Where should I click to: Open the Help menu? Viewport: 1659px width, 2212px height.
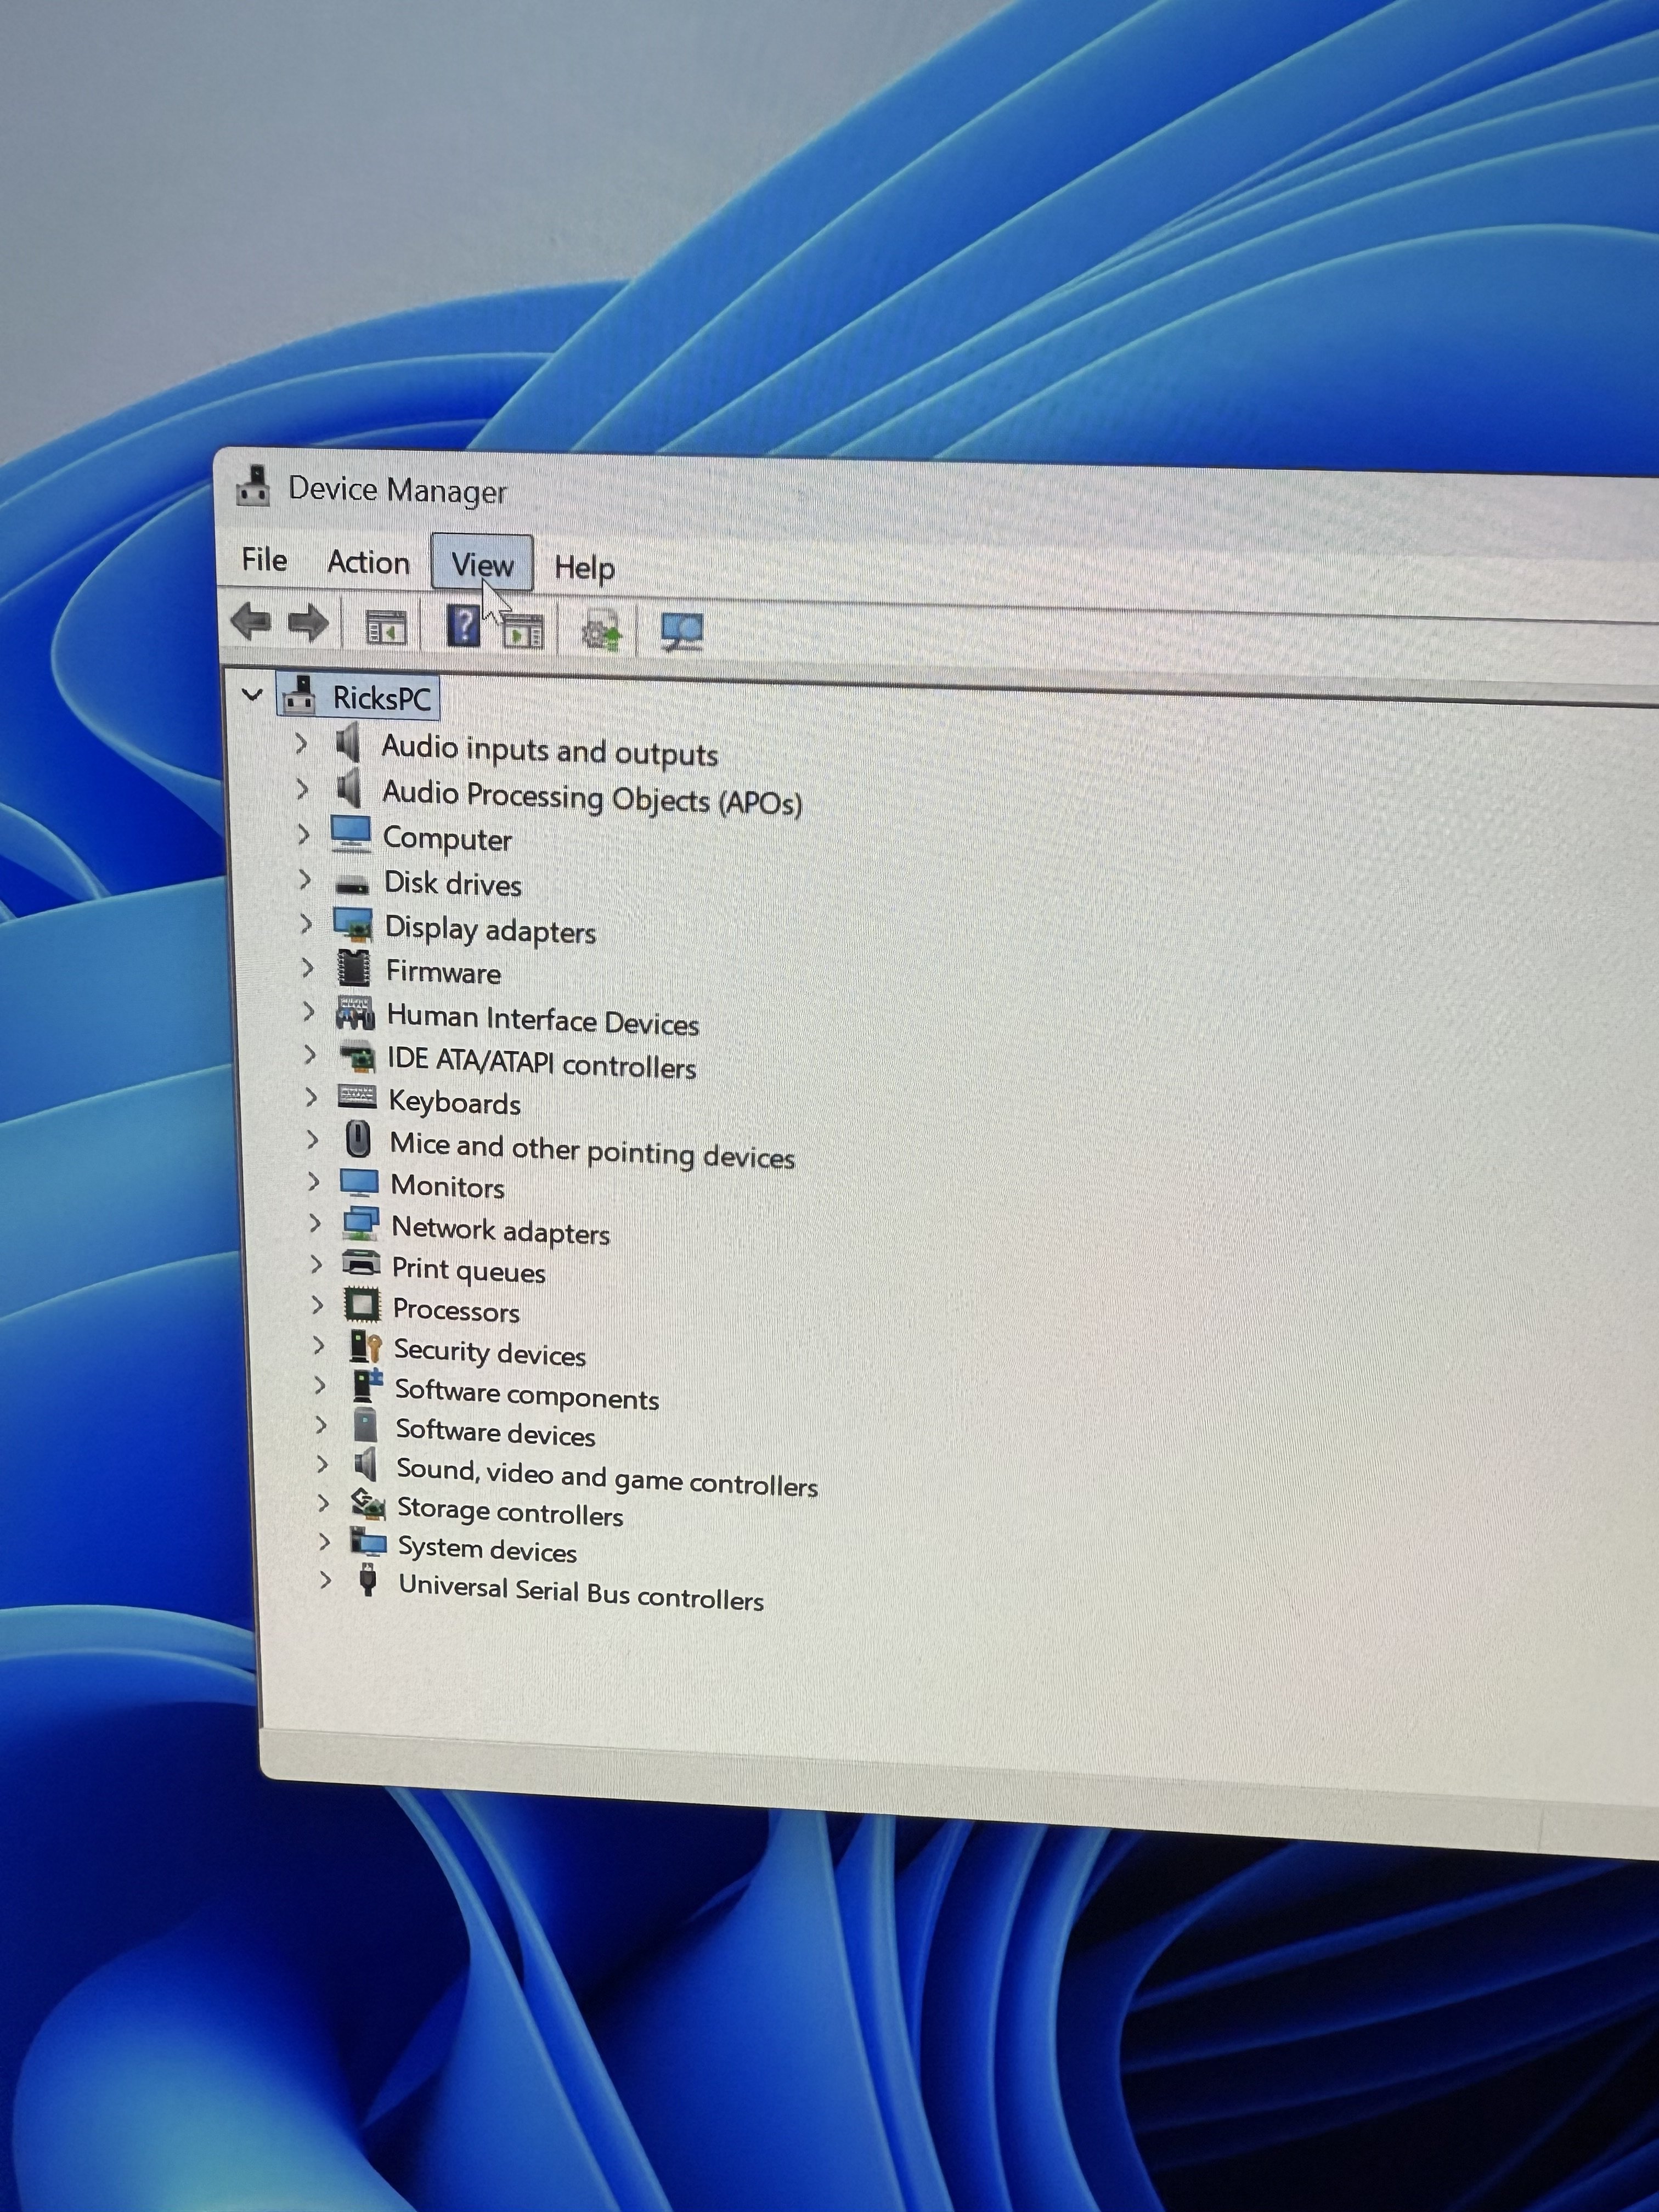point(584,568)
